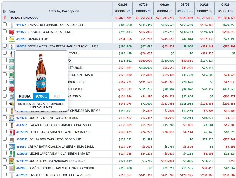This screenshot has height=178, width=236.
Task: Click value $115.964 in 03/26 column
Action: click(186, 104)
